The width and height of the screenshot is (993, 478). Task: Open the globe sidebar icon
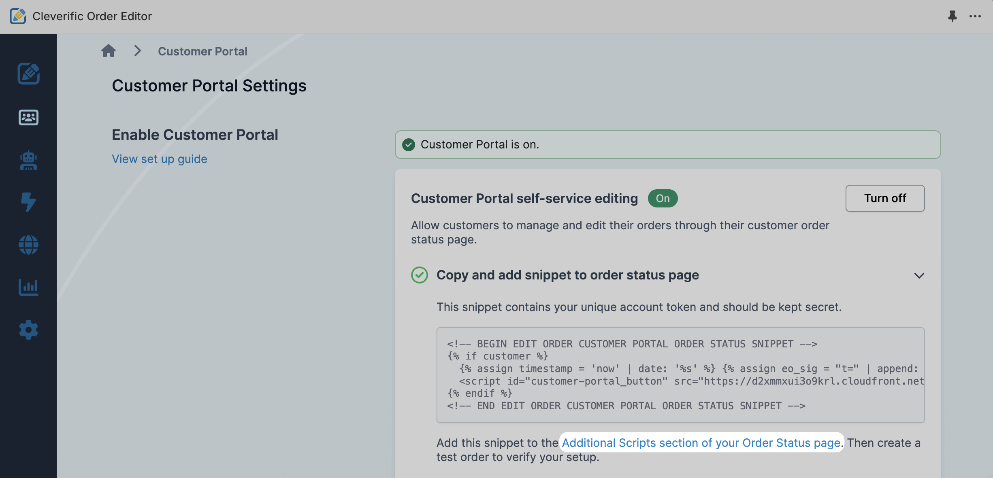point(28,245)
